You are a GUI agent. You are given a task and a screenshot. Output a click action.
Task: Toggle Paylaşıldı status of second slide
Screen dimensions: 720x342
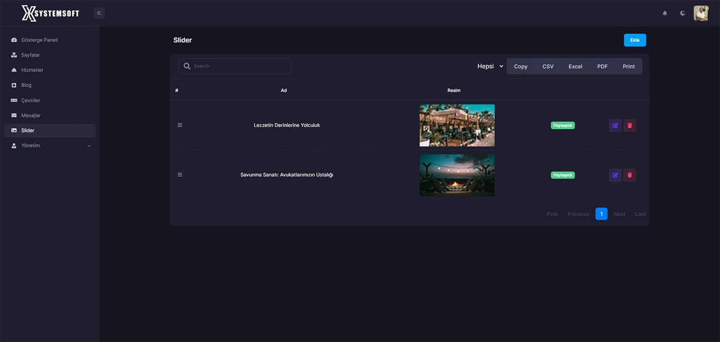(563, 175)
